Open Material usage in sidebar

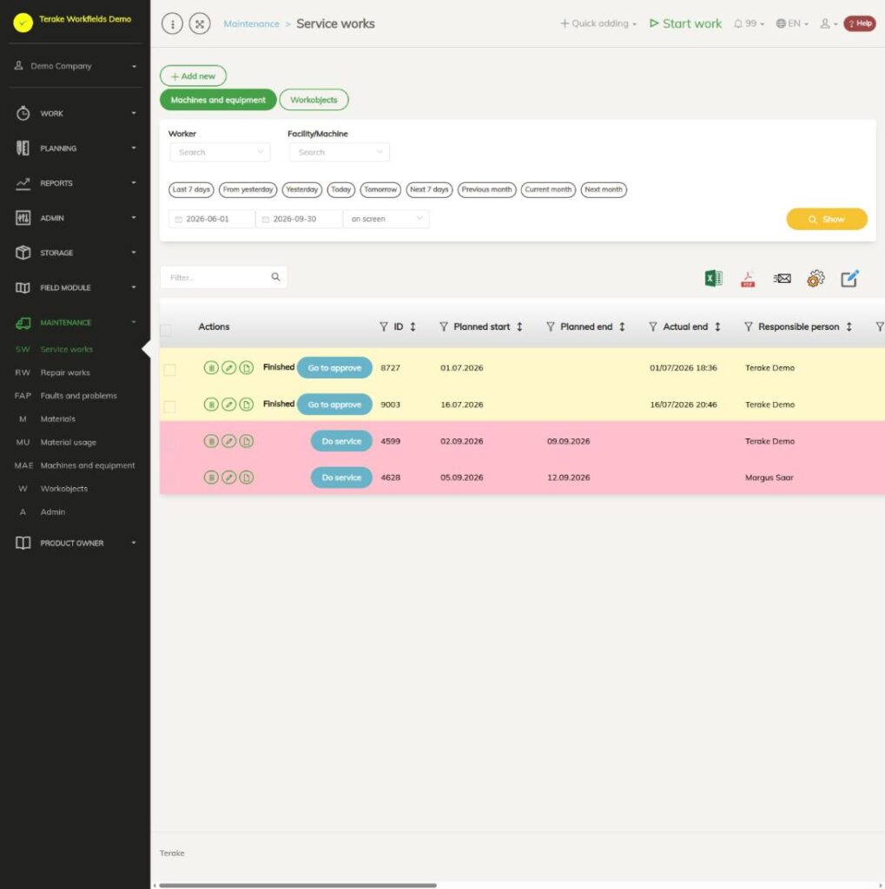point(68,442)
